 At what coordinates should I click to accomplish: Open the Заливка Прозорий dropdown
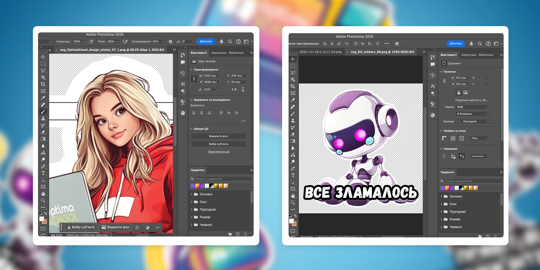[x=475, y=121]
